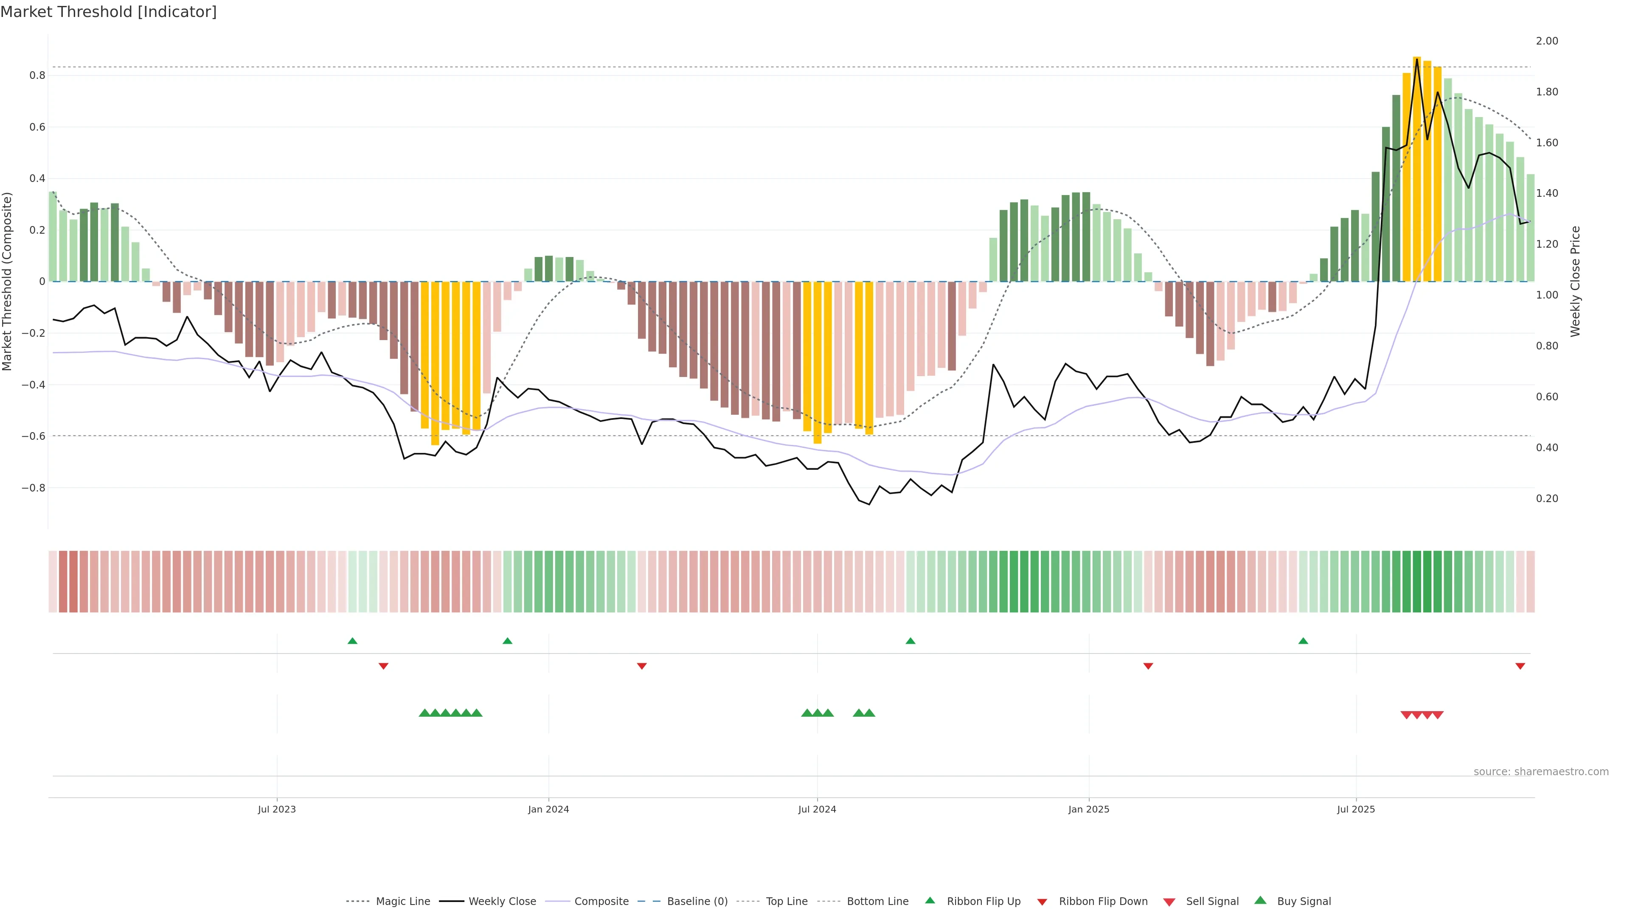
Task: Hide the Top Line series via legend
Action: [x=787, y=902]
